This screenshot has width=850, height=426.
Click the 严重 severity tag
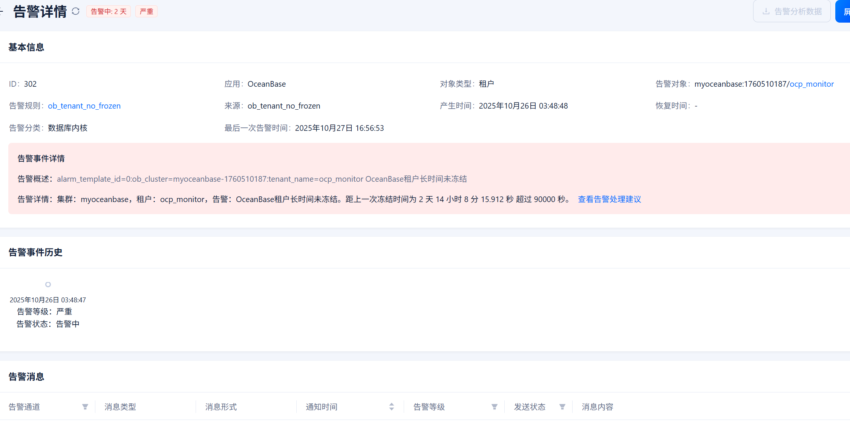[x=146, y=11]
